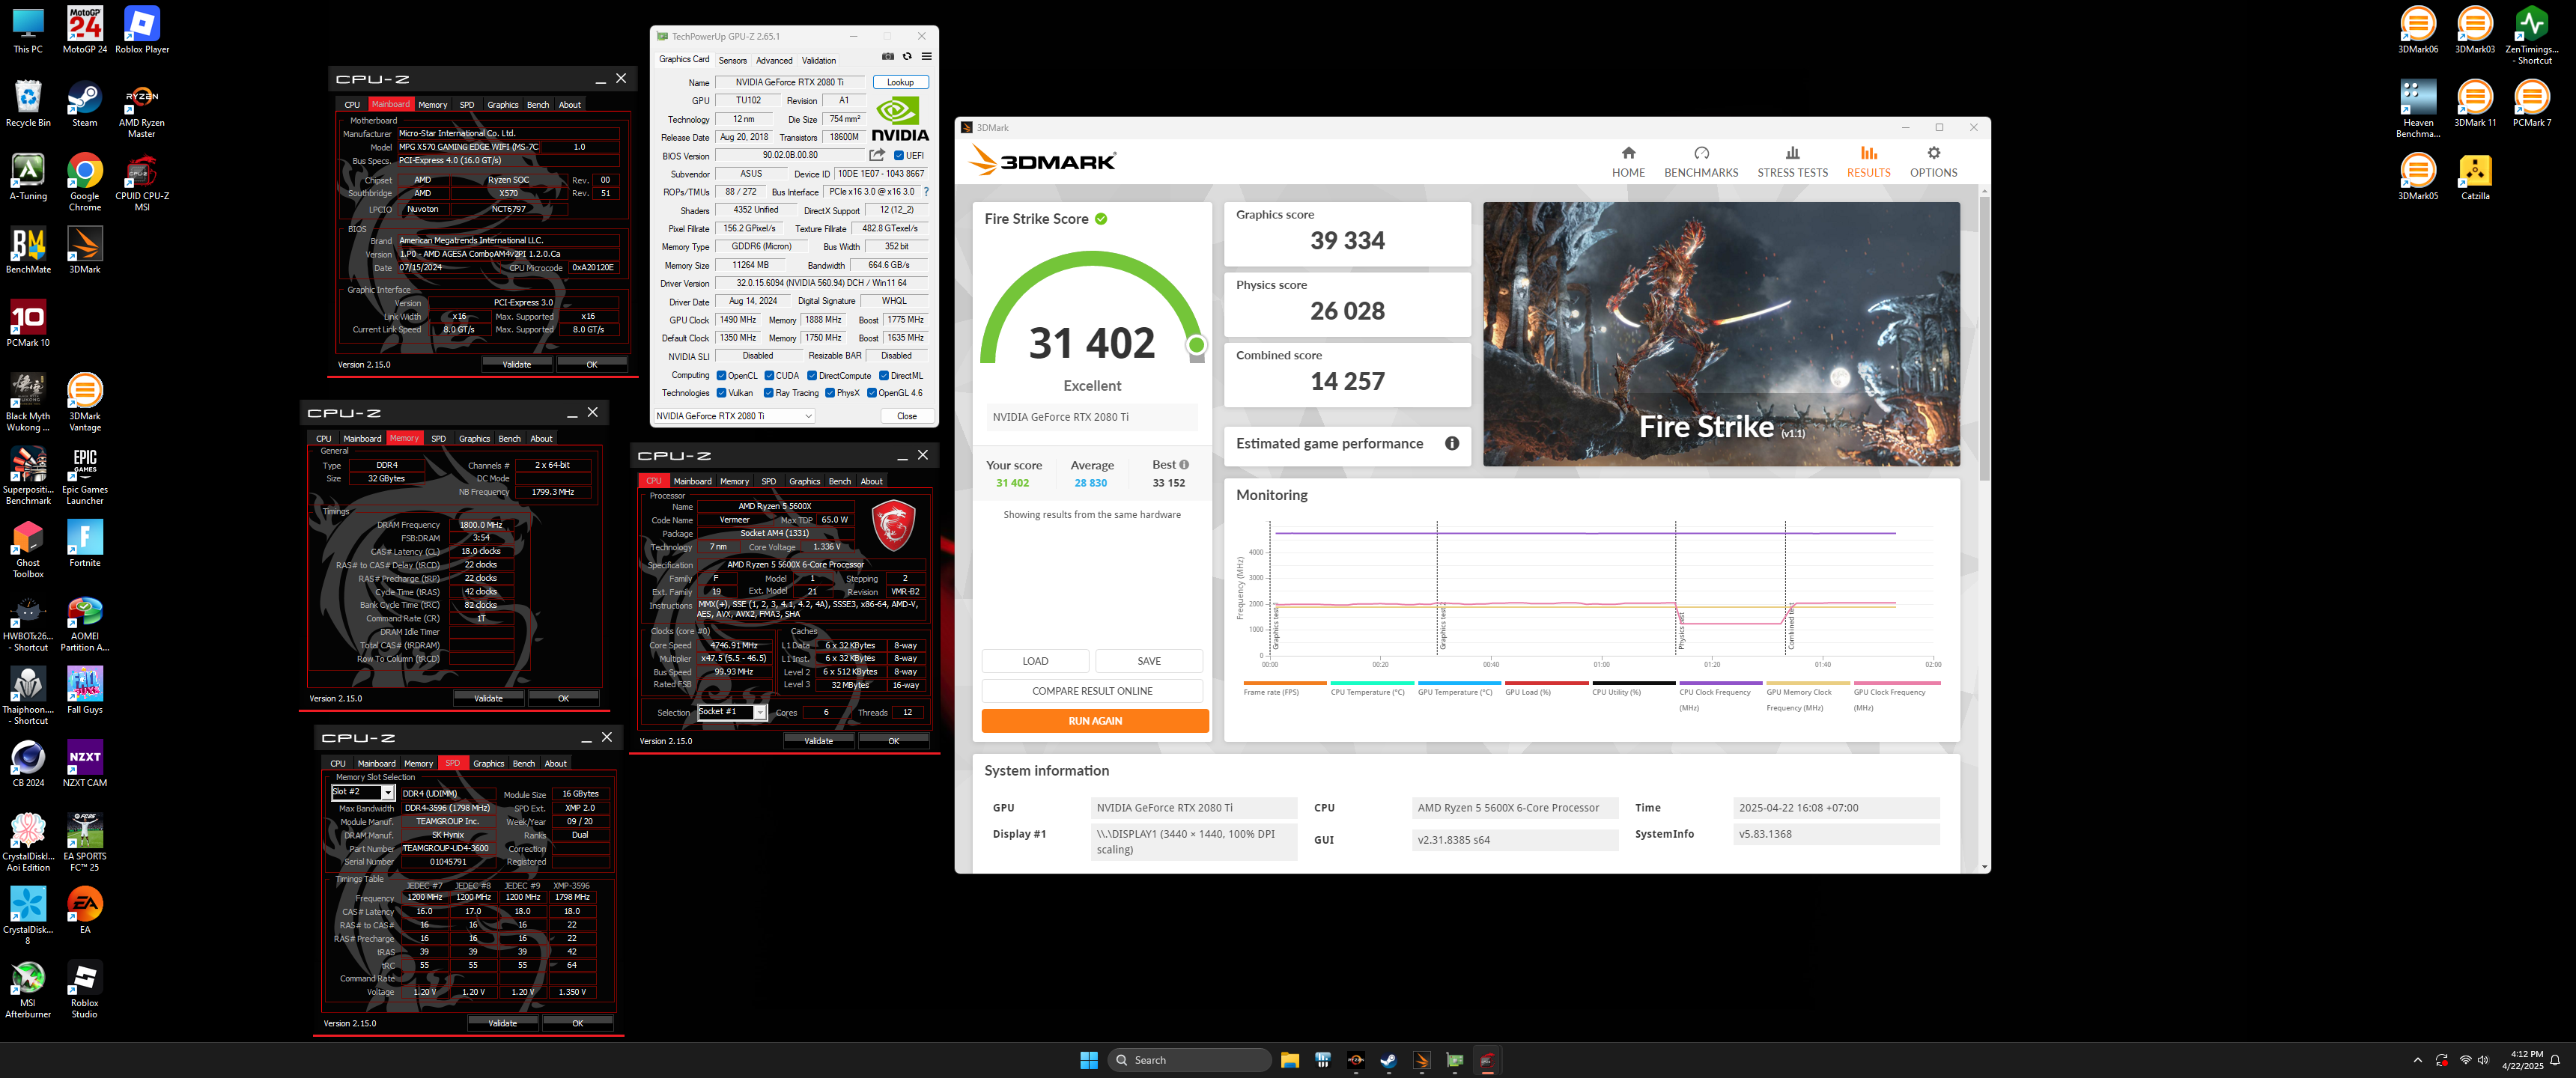
Task: Toggle the CUDA checkbox in GPU-Z
Action: click(x=769, y=376)
